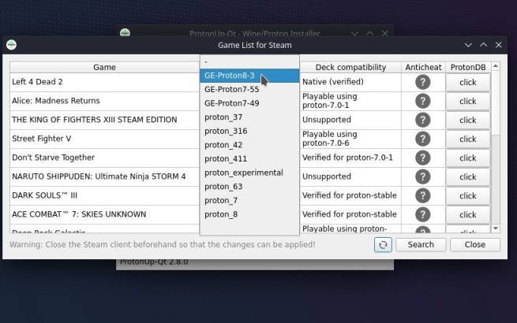Open ProtonDB for KING OF FIGHTERS XIII

point(468,121)
